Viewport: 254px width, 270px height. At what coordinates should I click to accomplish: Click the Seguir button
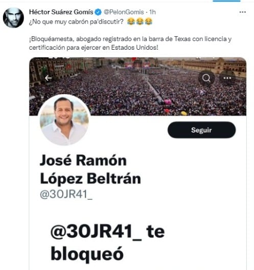(201, 130)
